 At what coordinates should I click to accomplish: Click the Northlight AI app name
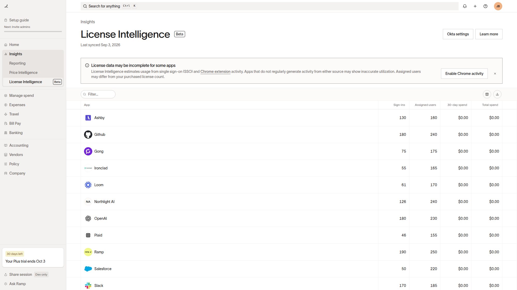pyautogui.click(x=104, y=202)
